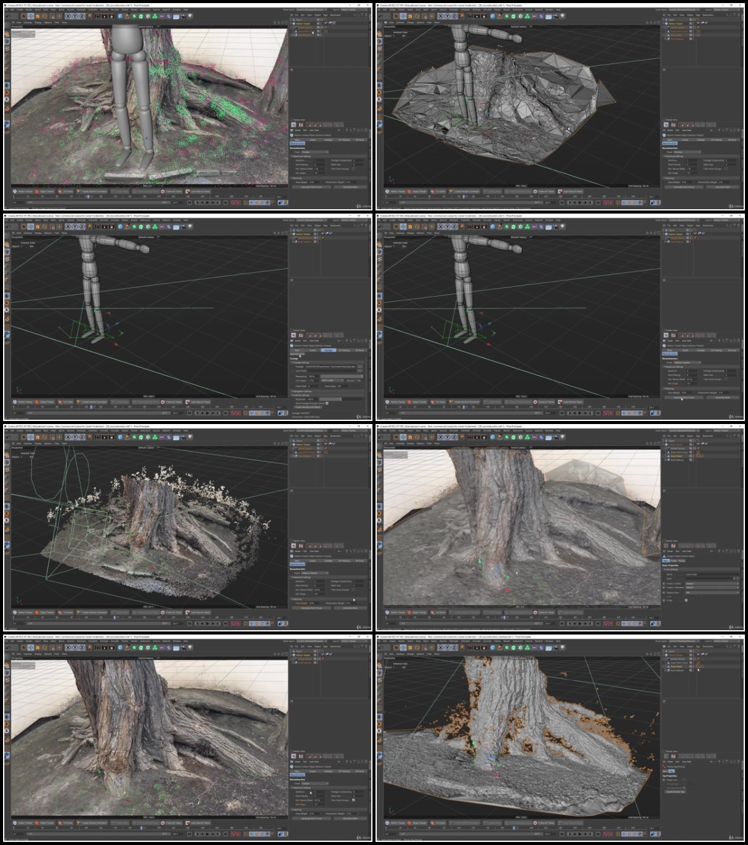Open Visible in Editor dropdown, Scene Mesh screenshot
Screen dimensions: 748x845
(x=712, y=583)
